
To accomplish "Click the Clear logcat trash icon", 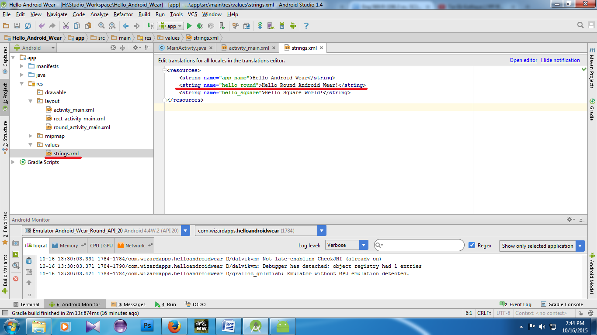I will tap(29, 261).
